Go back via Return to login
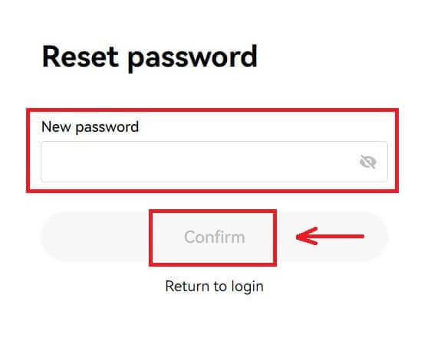The height and width of the screenshot is (354, 431). 215,287
